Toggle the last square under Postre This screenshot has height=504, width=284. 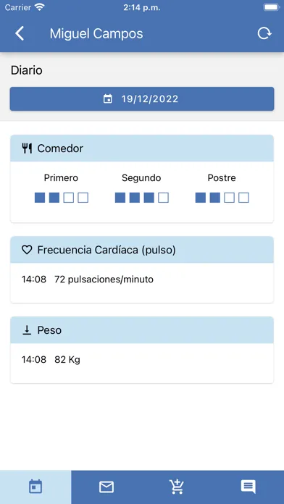tap(243, 198)
